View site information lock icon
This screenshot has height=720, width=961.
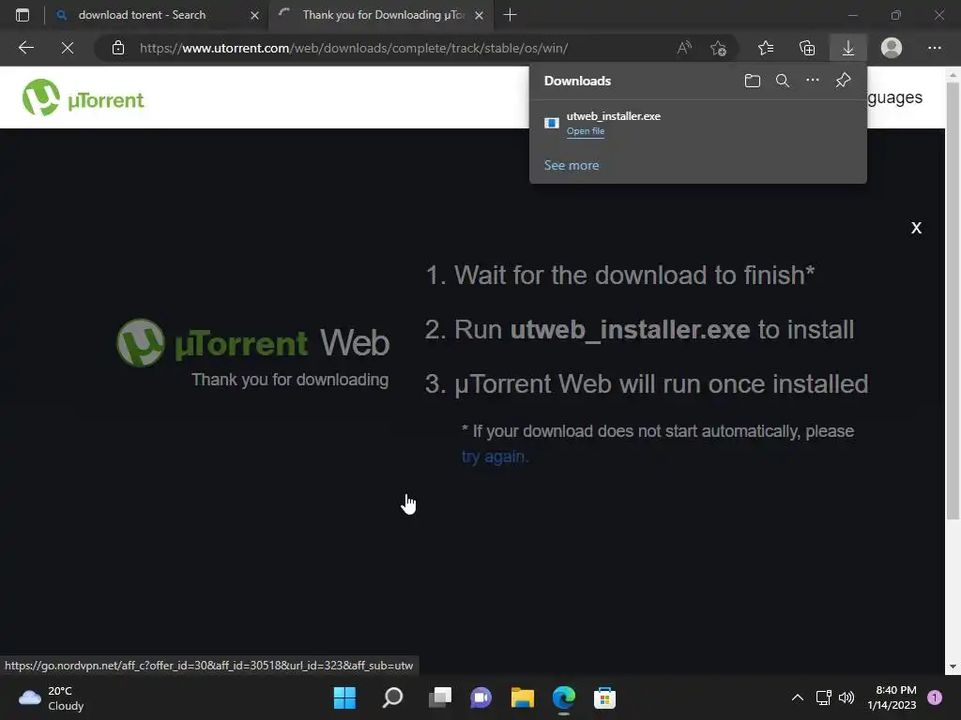pyautogui.click(x=118, y=48)
